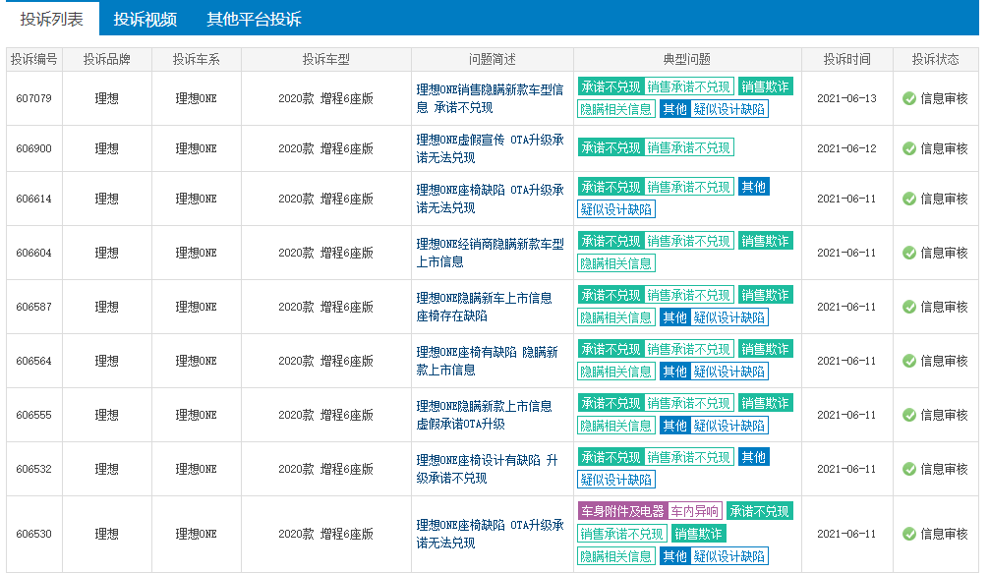Open complaint 理想ONE经销商隐瞒新款车型上市信息
This screenshot has width=989, height=573.
(491, 253)
